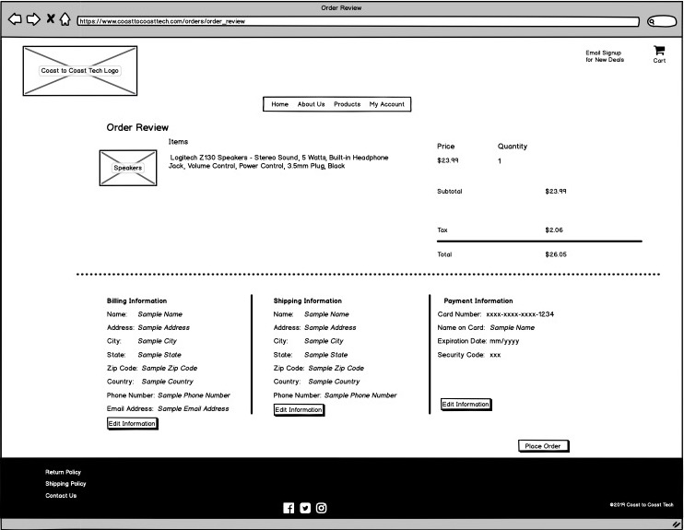The height and width of the screenshot is (530, 684).
Task: Click the browser forward arrow
Action: [x=32, y=19]
